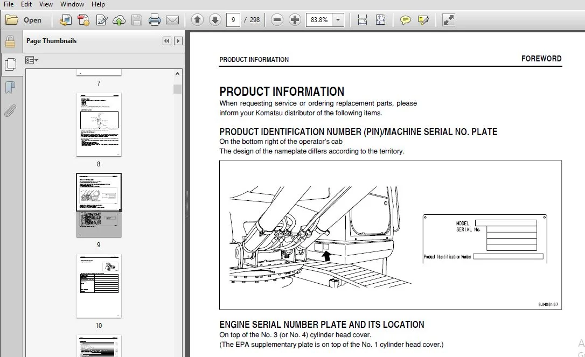Zoom in with the plus button
Screen dimensions: 585x357
pos(295,20)
